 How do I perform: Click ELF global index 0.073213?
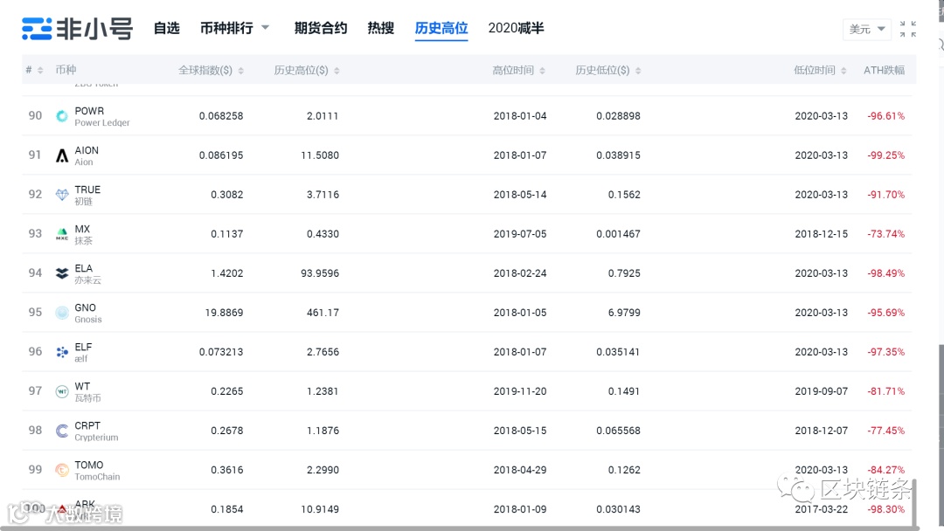pyautogui.click(x=221, y=352)
